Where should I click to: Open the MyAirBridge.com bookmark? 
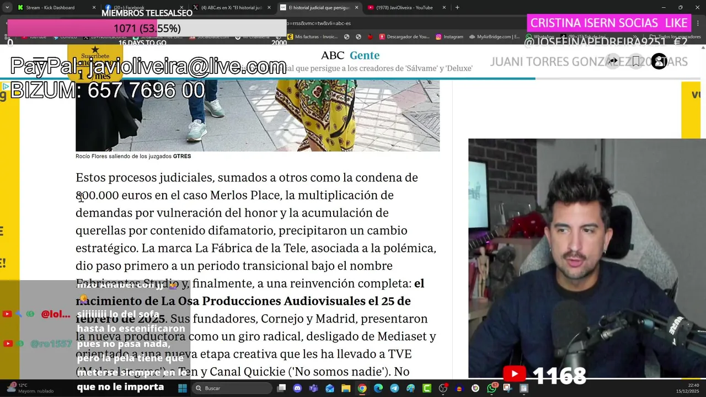pyautogui.click(x=494, y=37)
